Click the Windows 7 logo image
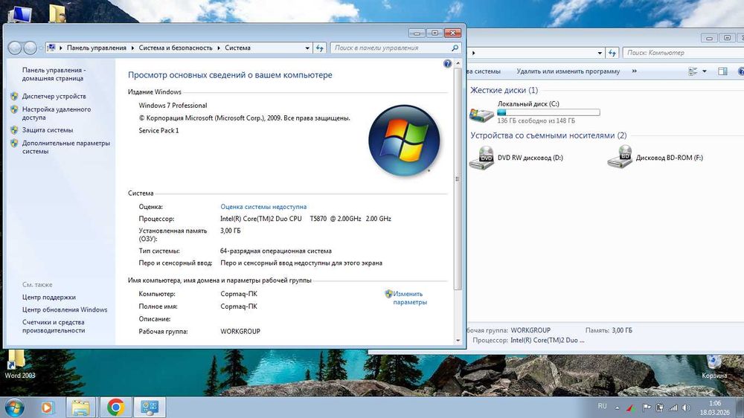The width and height of the screenshot is (744, 418). (x=404, y=141)
